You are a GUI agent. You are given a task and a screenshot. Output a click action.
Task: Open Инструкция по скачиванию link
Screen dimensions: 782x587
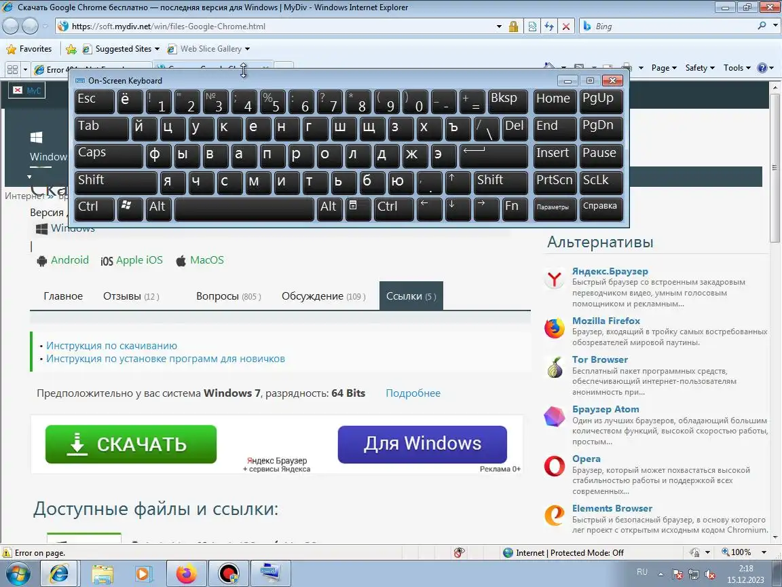pos(112,345)
